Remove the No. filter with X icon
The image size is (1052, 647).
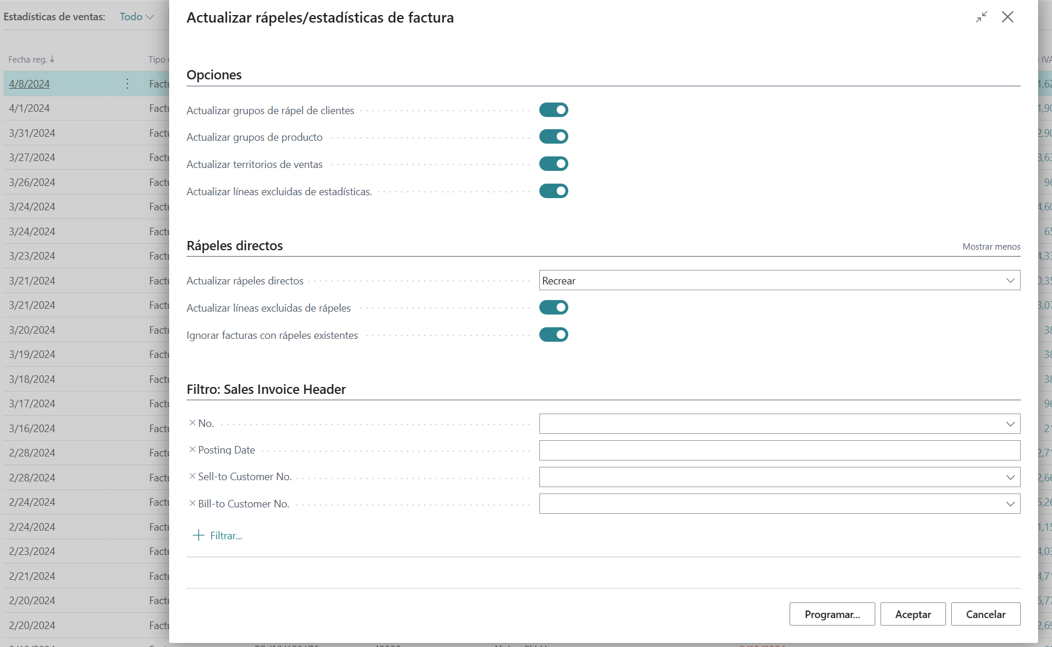tap(192, 423)
